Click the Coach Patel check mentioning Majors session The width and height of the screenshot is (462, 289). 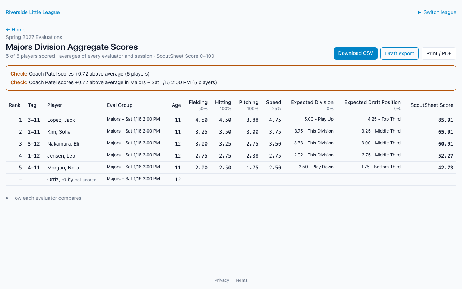[x=114, y=82]
